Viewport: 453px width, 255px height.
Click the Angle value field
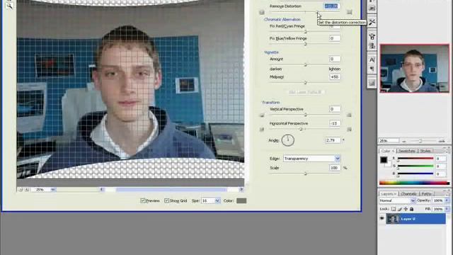pyautogui.click(x=333, y=140)
